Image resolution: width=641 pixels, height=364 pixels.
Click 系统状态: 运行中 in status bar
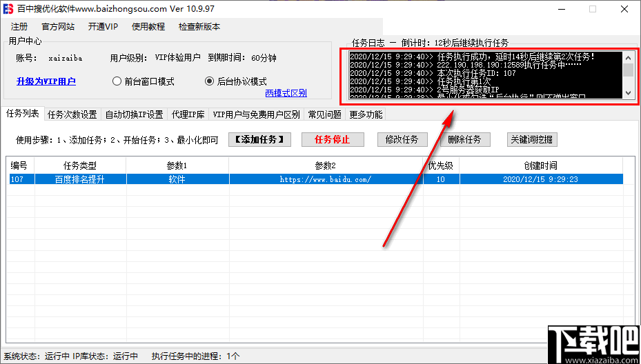pyautogui.click(x=37, y=356)
